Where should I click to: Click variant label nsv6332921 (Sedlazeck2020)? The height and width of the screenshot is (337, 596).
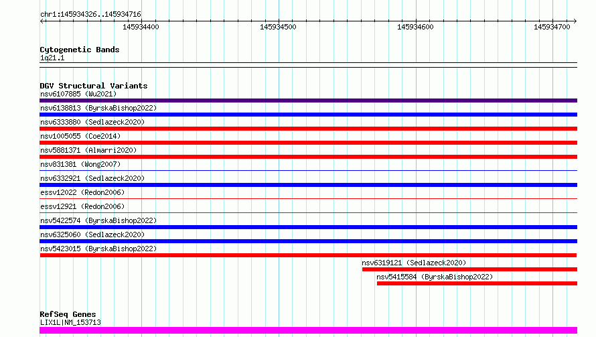92,178
